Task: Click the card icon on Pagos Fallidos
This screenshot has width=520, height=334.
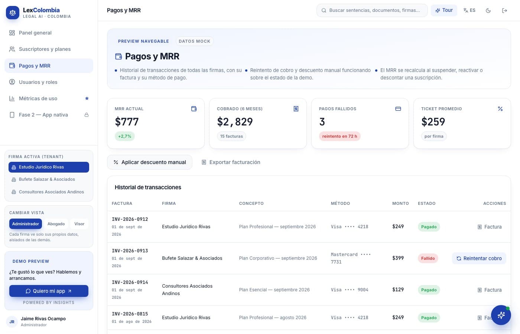Action: pyautogui.click(x=398, y=109)
